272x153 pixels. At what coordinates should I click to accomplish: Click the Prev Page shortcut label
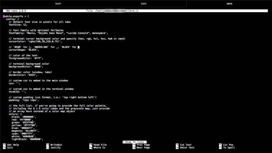(143, 144)
